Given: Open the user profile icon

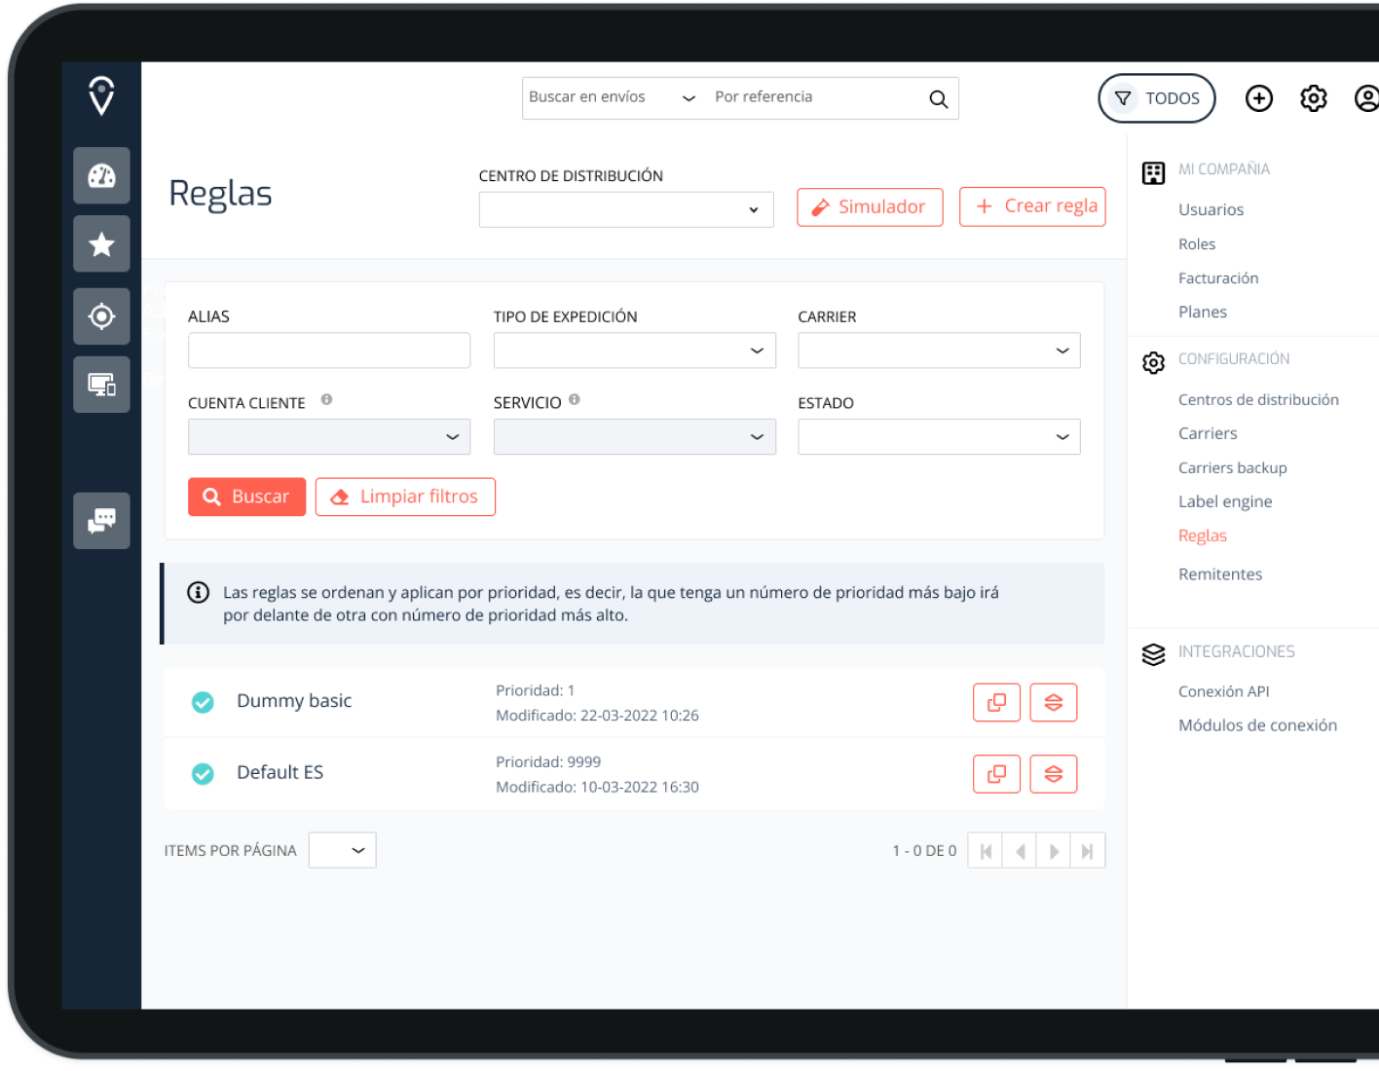Looking at the screenshot, I should coord(1367,98).
